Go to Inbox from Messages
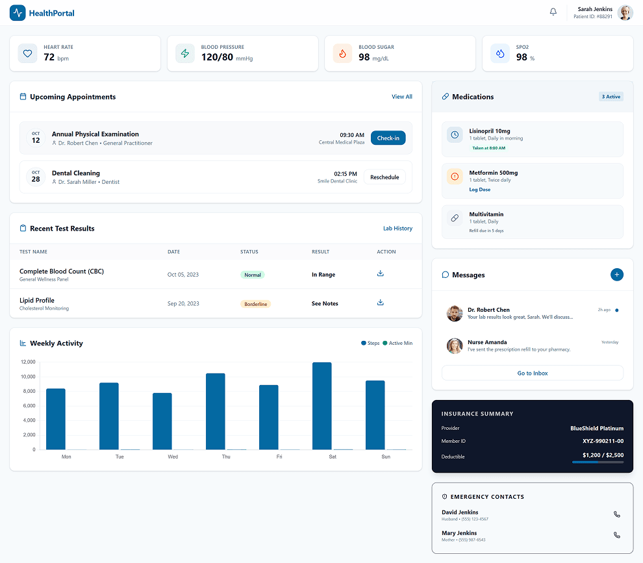Image resolution: width=643 pixels, height=563 pixels. (x=533, y=373)
